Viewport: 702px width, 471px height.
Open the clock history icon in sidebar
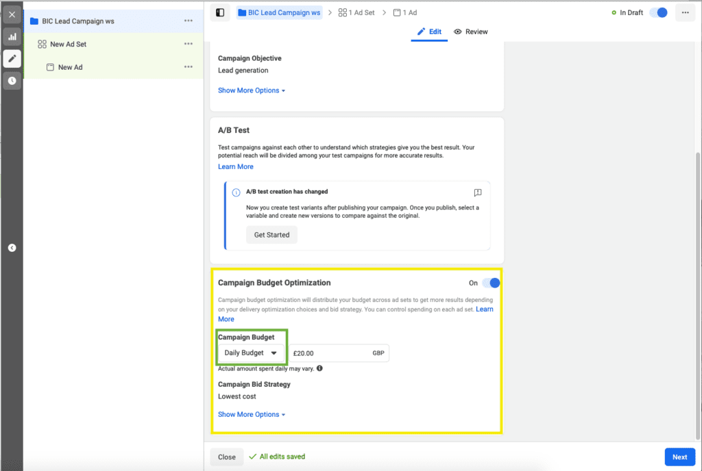12,81
